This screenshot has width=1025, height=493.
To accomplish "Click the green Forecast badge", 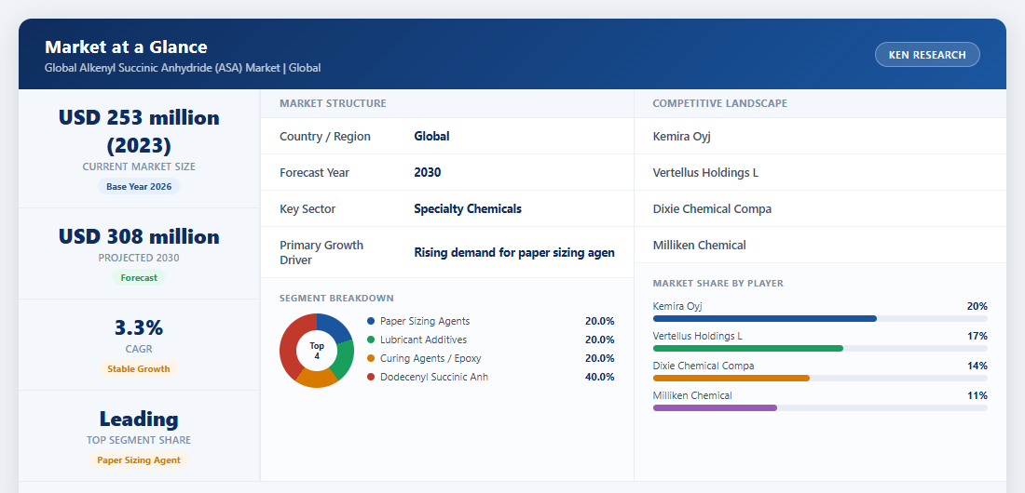I will (139, 277).
